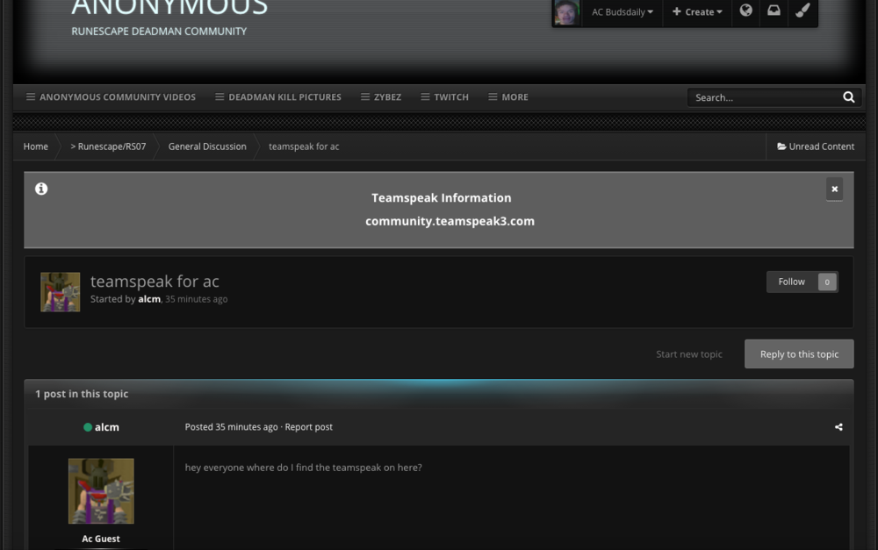Image resolution: width=878 pixels, height=550 pixels.
Task: Open Anonymous Community Videos menu item
Action: 111,97
